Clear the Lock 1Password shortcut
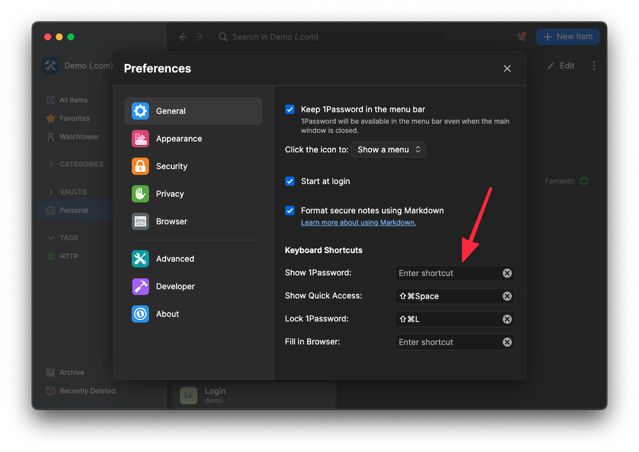 [507, 319]
